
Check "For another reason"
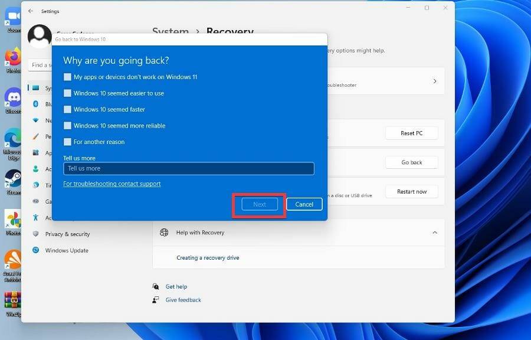(68, 142)
